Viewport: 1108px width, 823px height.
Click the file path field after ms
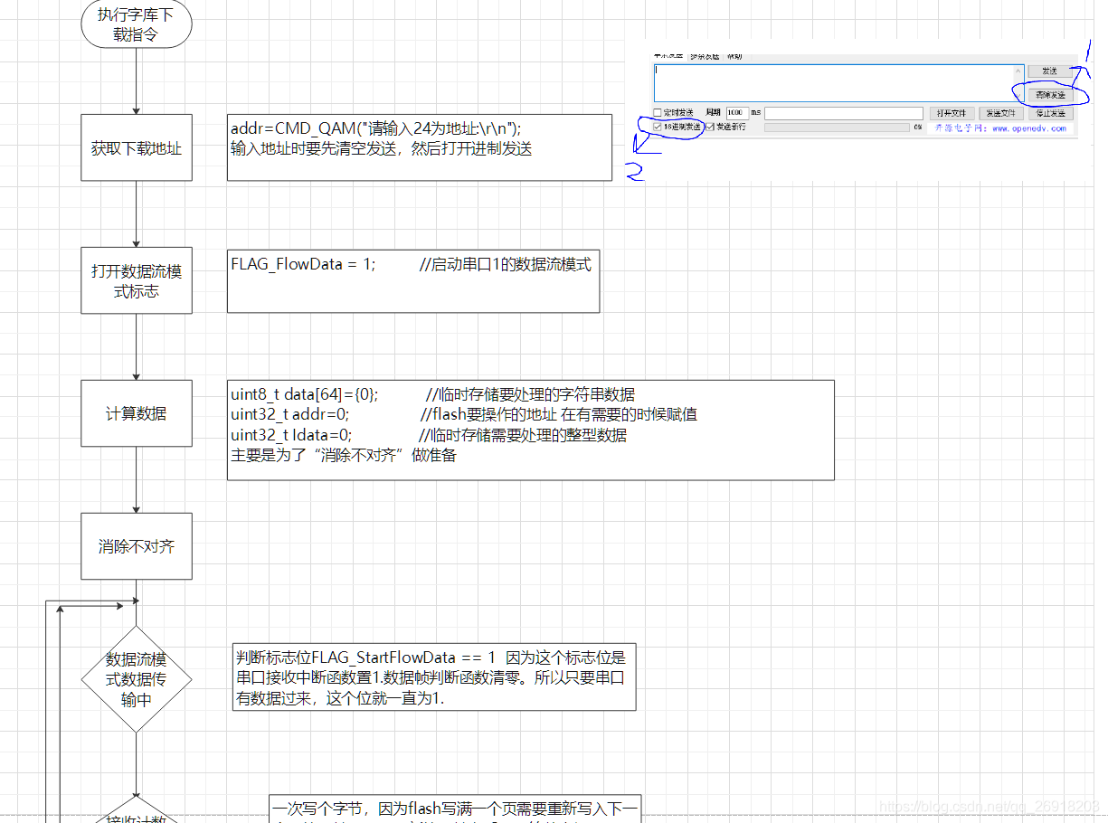843,113
